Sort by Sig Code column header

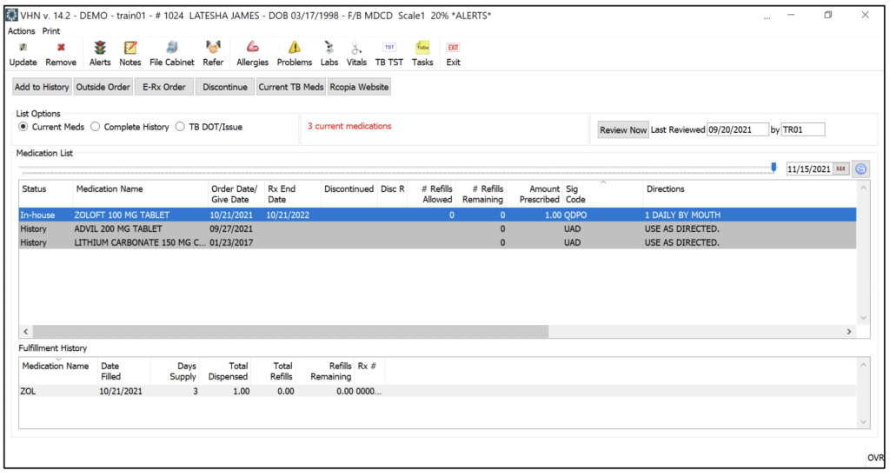click(x=603, y=194)
